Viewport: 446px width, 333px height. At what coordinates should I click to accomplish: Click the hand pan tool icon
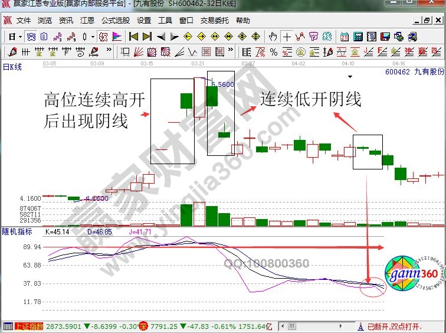[273, 37]
